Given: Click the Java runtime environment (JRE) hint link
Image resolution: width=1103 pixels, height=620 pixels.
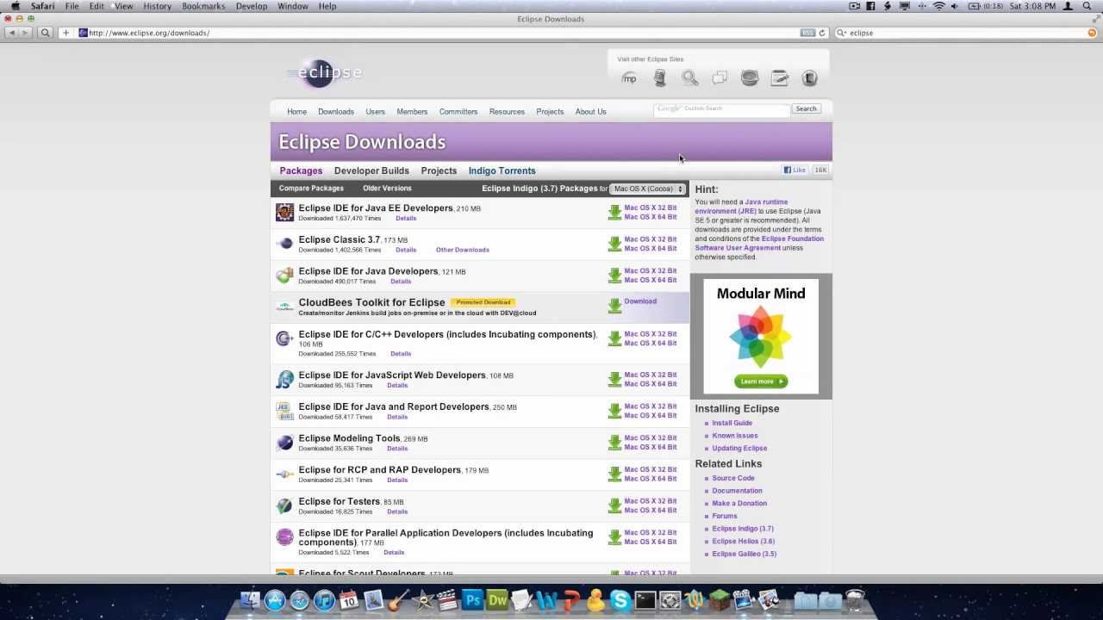Looking at the screenshot, I should [741, 207].
